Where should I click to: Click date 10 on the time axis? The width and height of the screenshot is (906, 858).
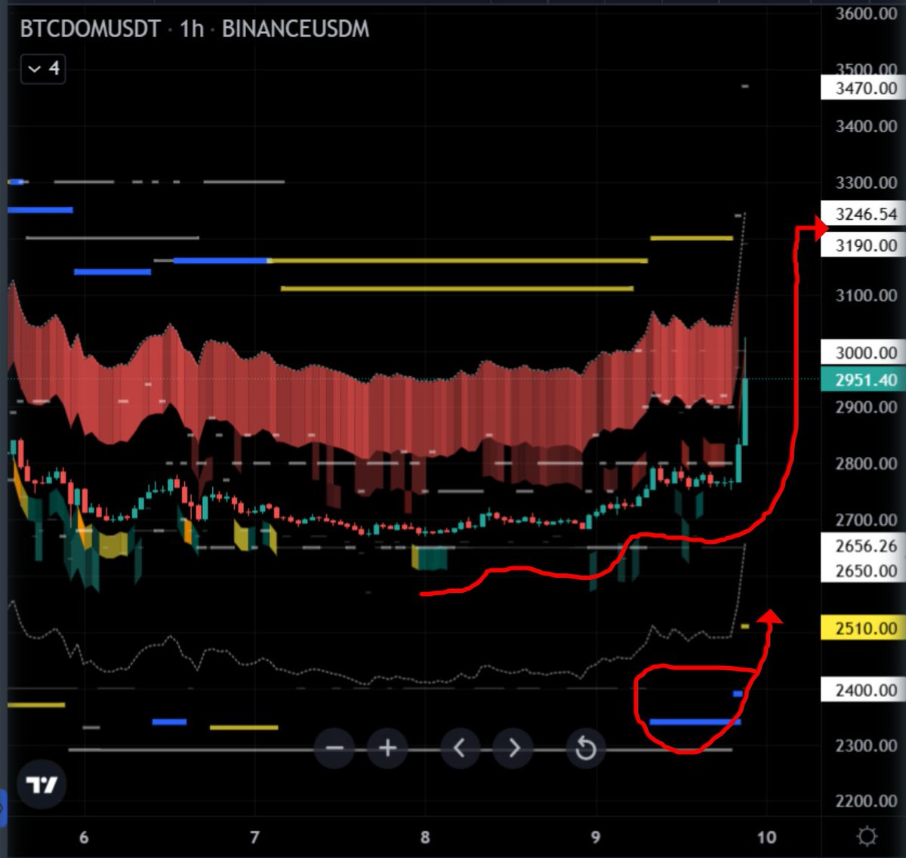pos(766,837)
